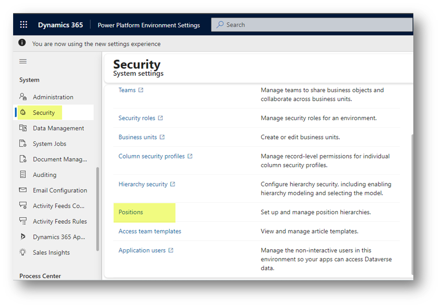Open the Access team templates link
The width and height of the screenshot is (440, 307).
click(x=150, y=231)
